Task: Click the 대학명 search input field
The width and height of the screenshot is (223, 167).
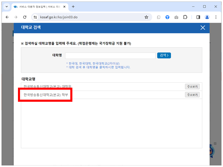Action: 110,56
